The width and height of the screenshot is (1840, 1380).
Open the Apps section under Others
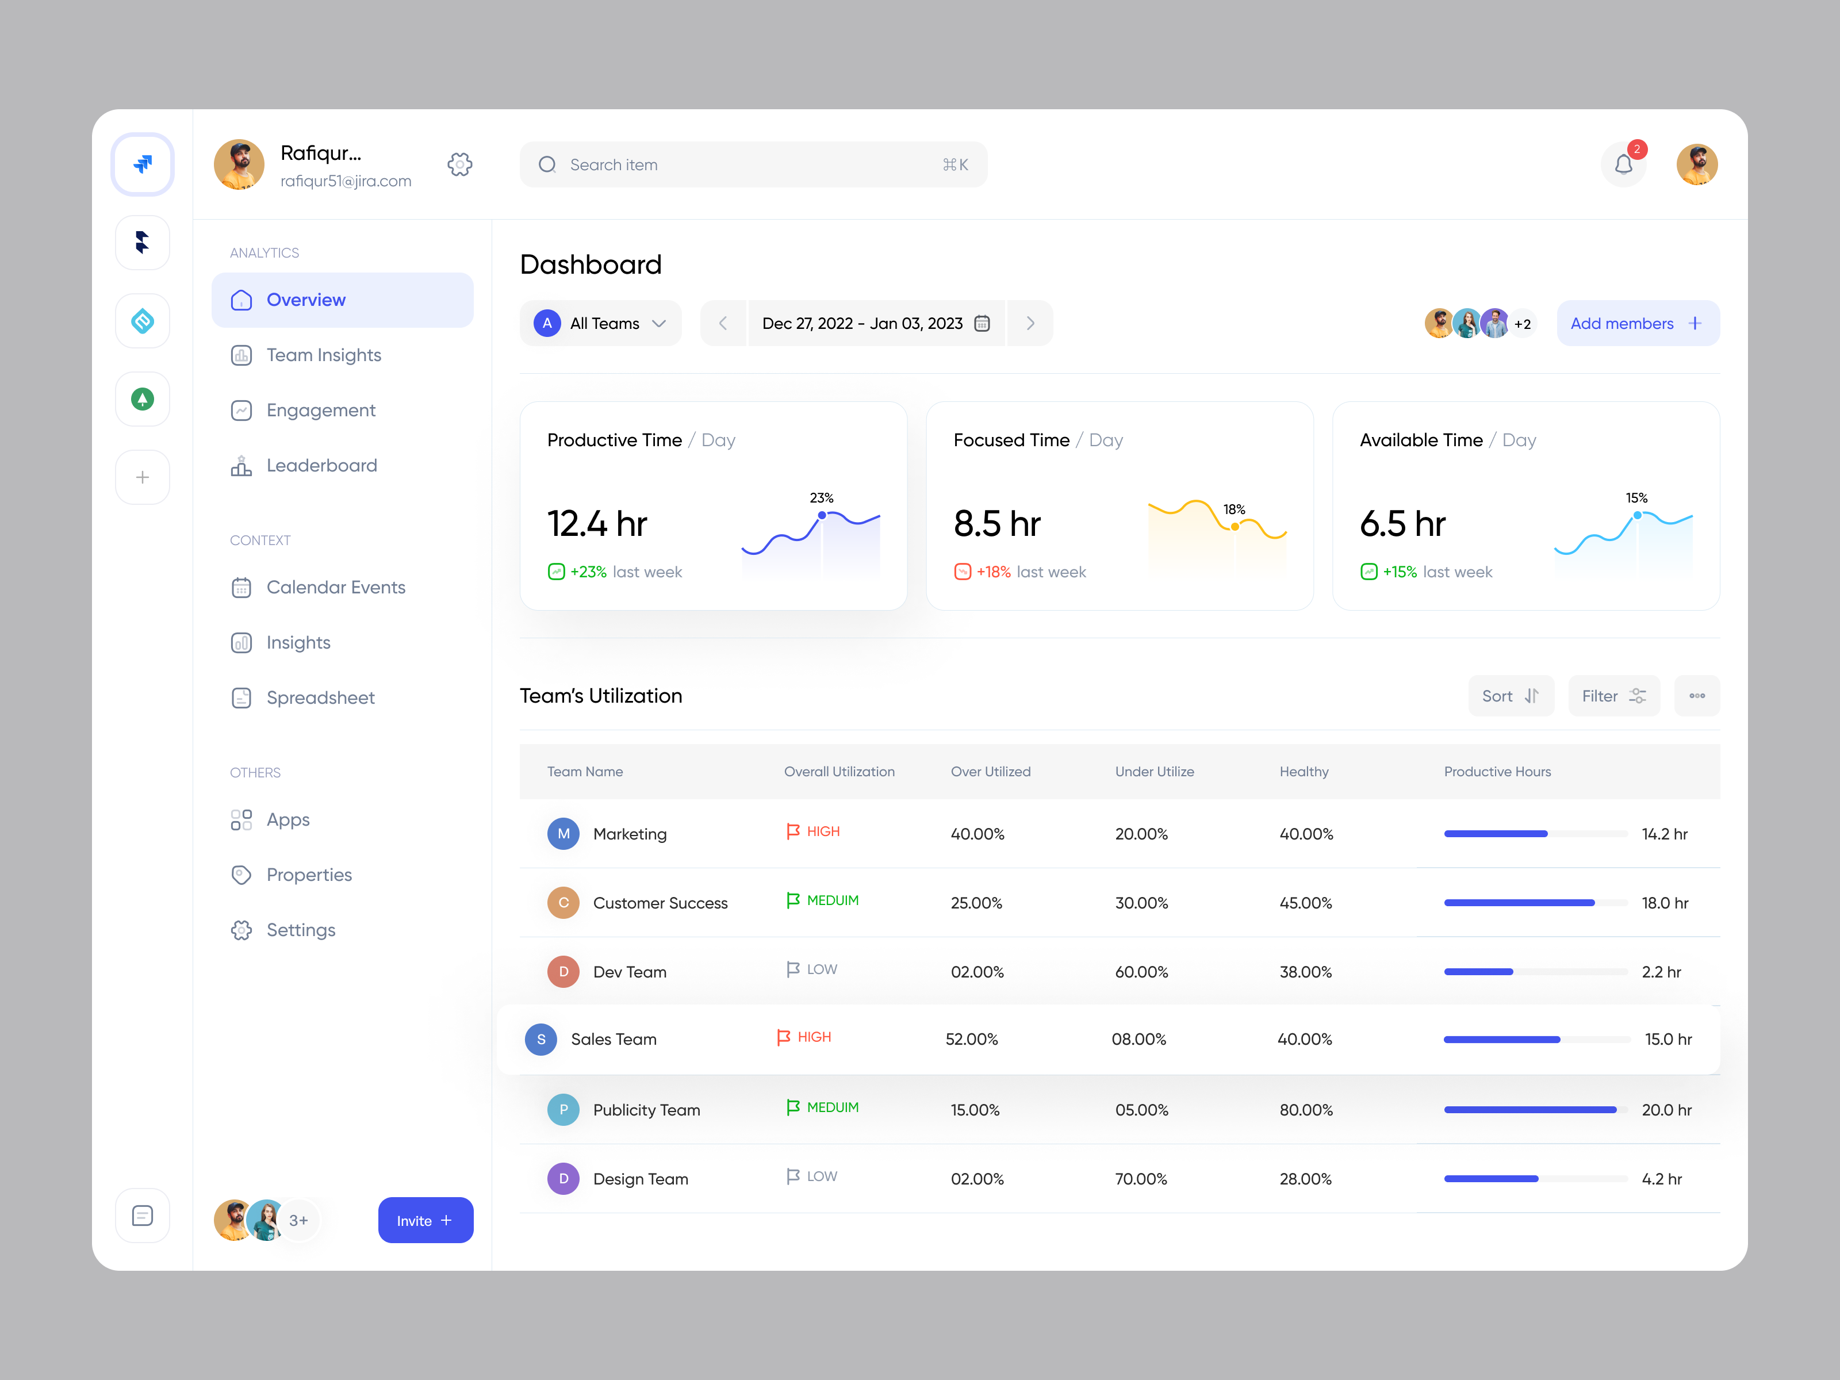pyautogui.click(x=287, y=819)
